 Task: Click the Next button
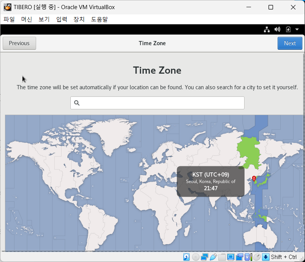pyautogui.click(x=290, y=43)
